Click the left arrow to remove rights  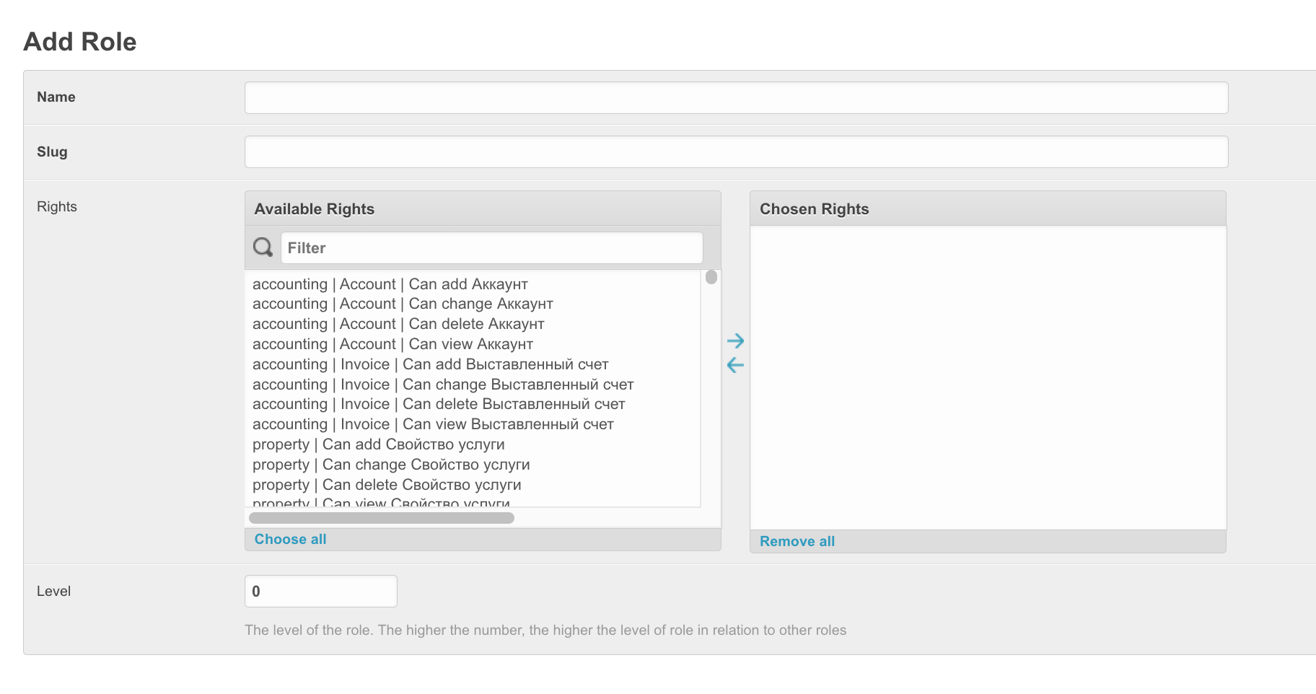click(x=735, y=365)
